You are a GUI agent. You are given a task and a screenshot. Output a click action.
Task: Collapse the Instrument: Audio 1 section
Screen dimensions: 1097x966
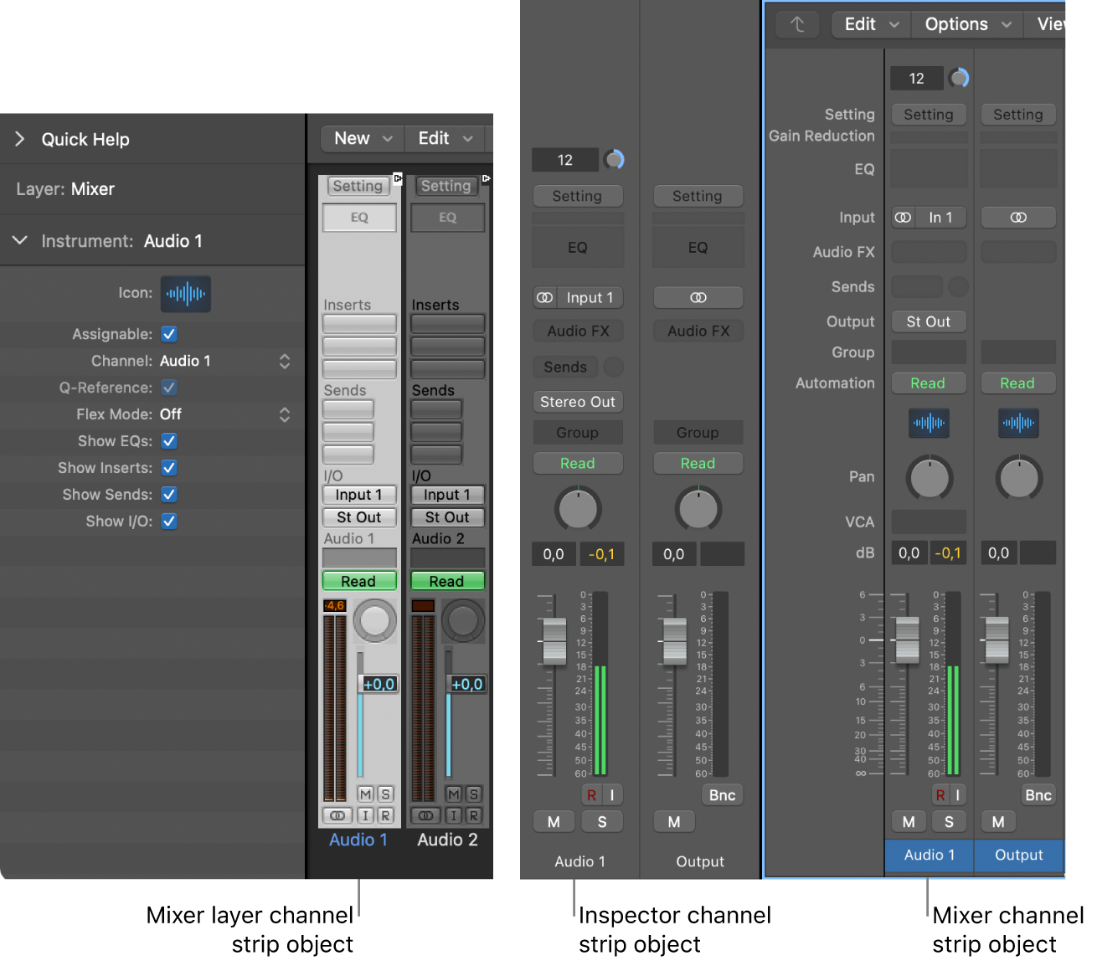point(20,240)
